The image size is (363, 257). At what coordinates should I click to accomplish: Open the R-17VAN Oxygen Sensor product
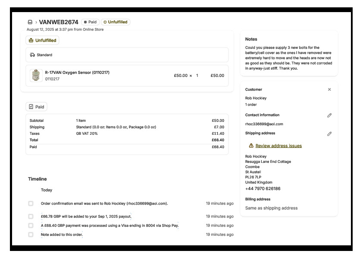coord(77,73)
